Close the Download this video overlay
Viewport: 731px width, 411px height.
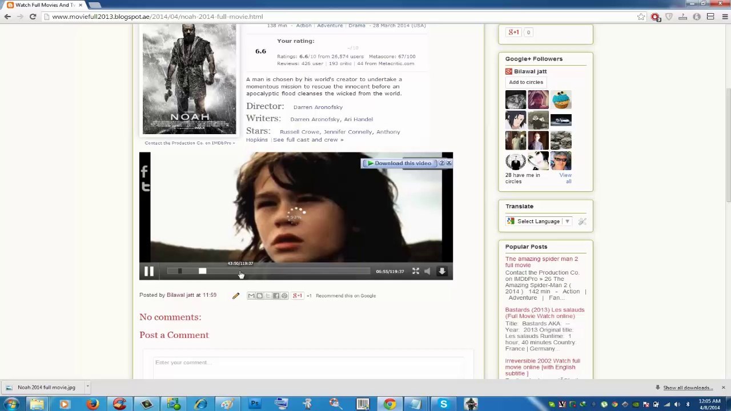[449, 163]
